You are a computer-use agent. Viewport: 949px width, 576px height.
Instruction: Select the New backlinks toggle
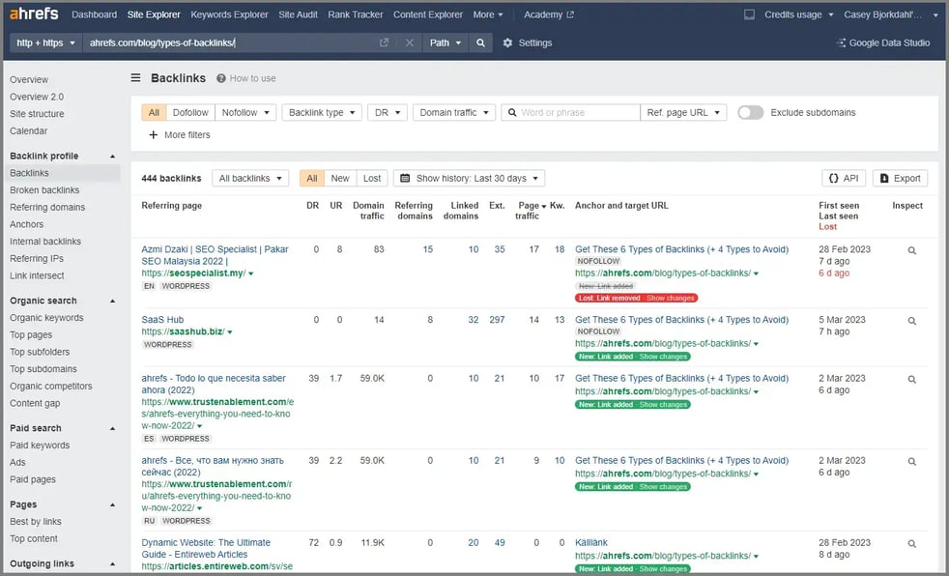[340, 179]
